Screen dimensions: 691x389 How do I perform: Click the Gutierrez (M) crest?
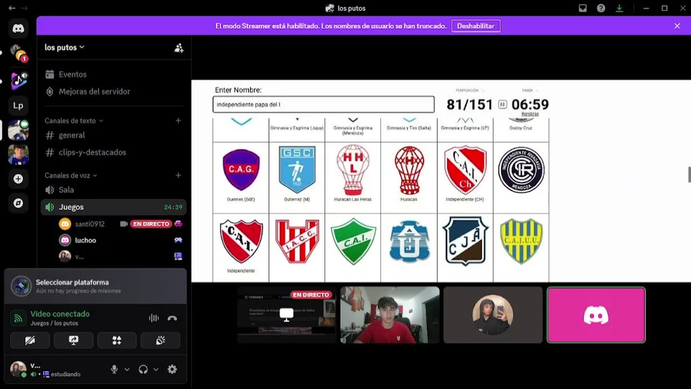[x=297, y=170]
